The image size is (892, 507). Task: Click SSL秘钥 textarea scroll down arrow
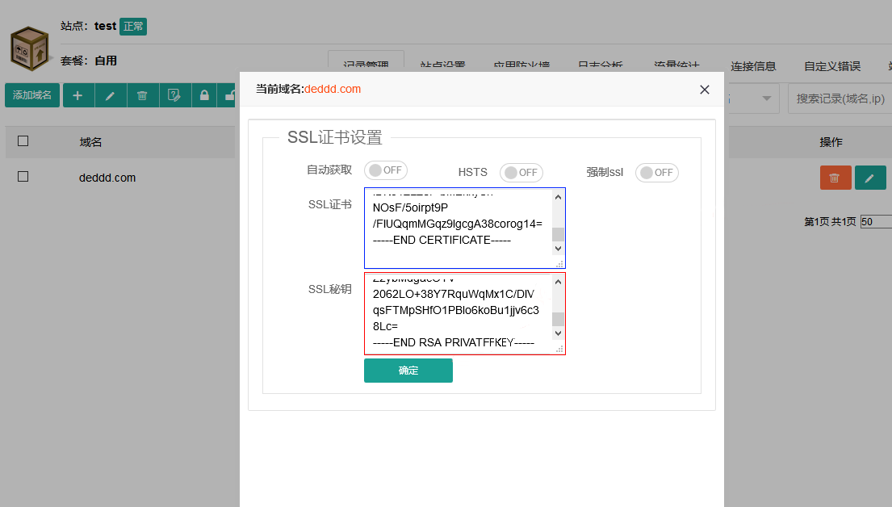point(558,333)
